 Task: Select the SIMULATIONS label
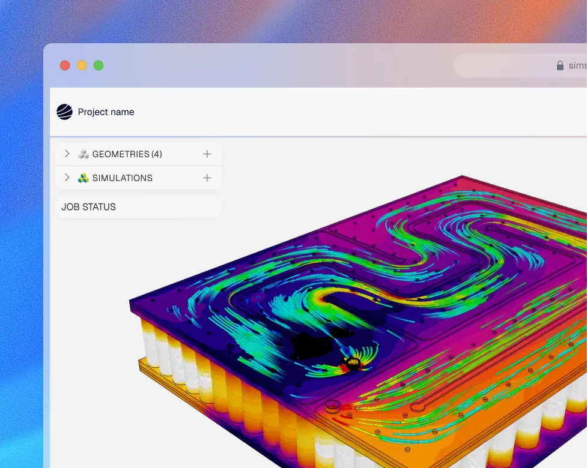123,178
